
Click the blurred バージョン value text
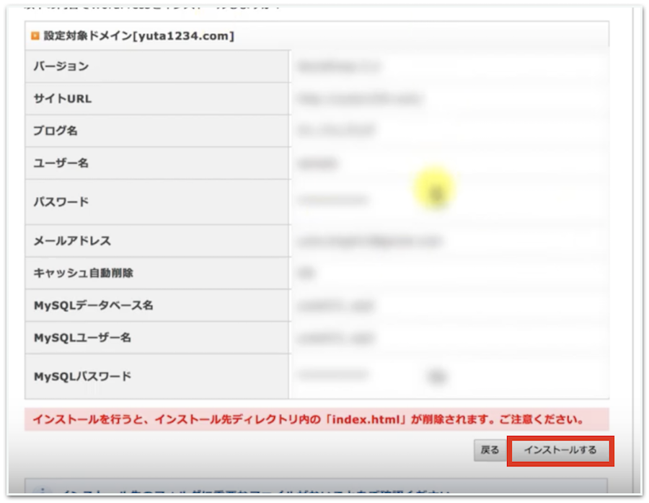coord(338,66)
